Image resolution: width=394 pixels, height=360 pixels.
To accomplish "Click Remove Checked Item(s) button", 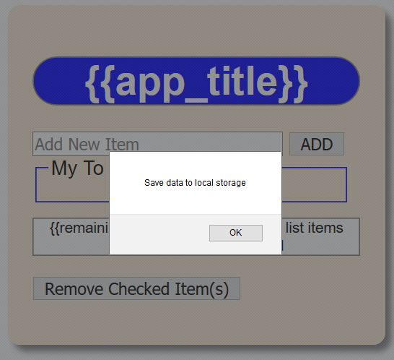I will click(x=136, y=288).
